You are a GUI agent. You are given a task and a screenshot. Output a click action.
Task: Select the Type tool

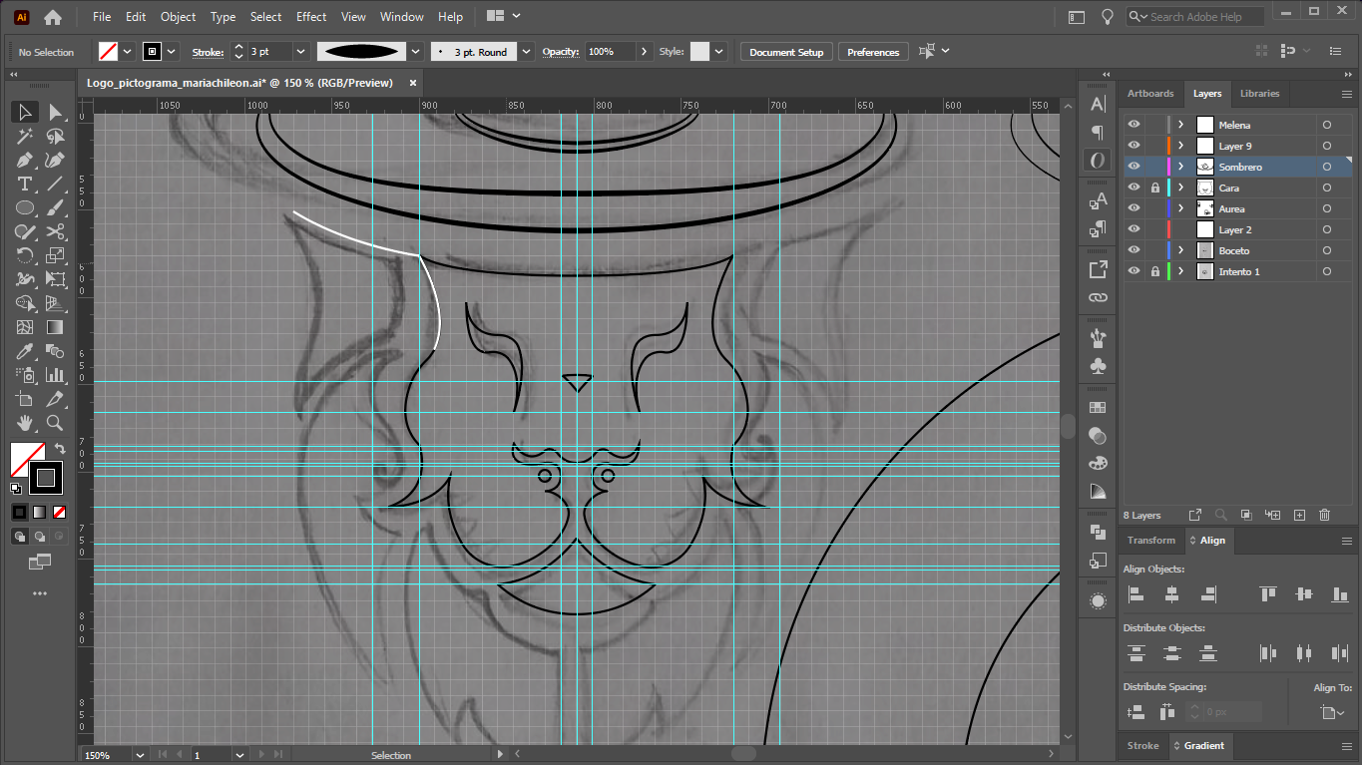tap(26, 185)
